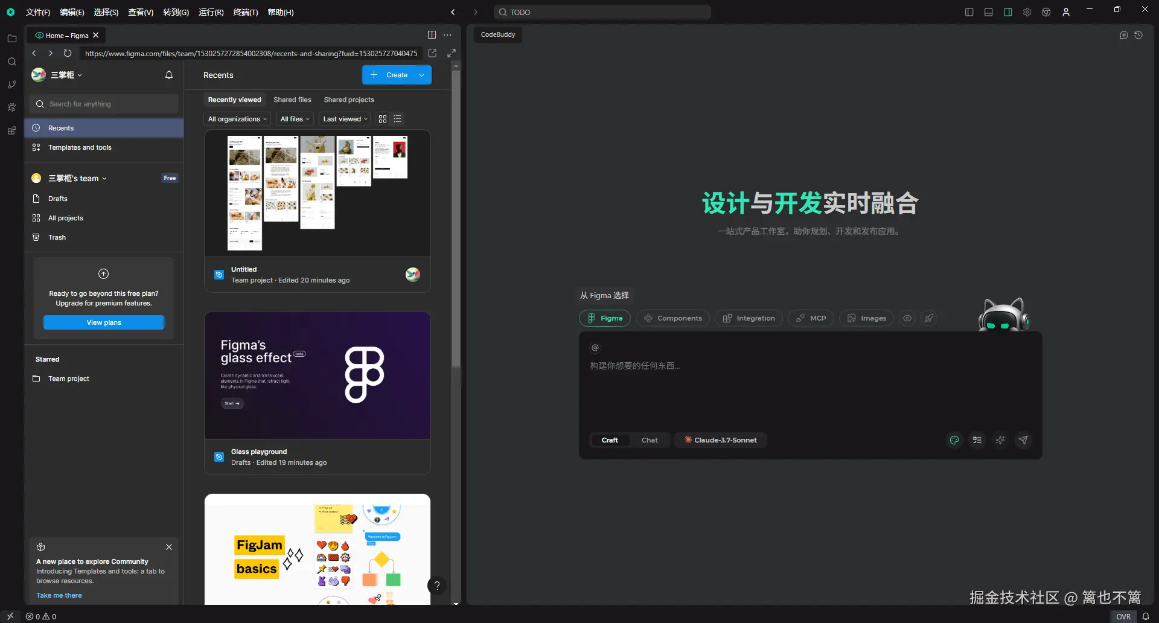Open the settings gear in title bar
1159x623 pixels.
pyautogui.click(x=1027, y=12)
